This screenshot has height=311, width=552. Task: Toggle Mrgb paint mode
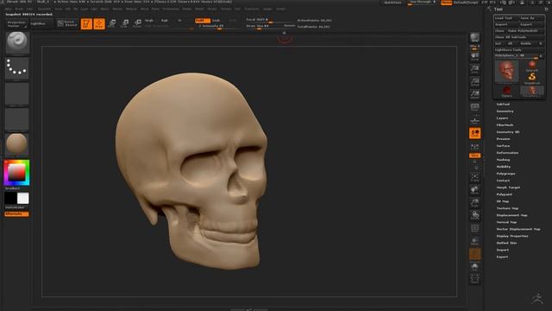(149, 21)
